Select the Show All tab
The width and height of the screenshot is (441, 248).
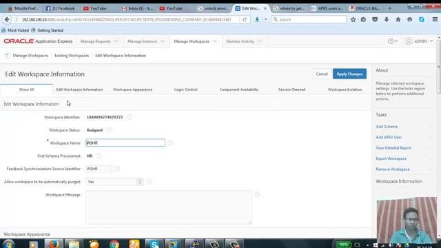pos(26,90)
